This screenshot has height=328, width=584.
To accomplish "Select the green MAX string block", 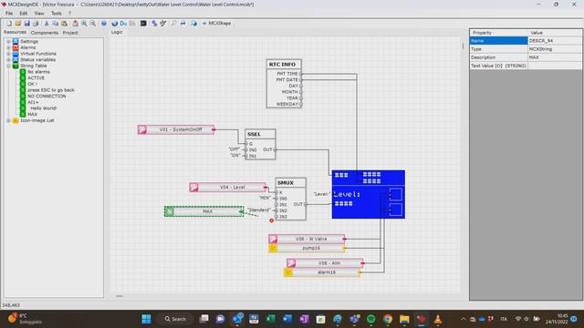I will click(x=204, y=211).
